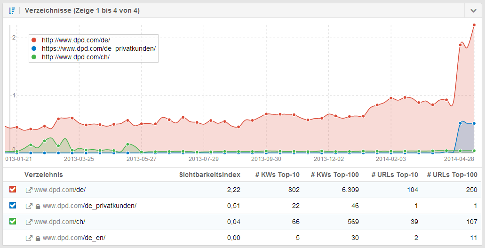Image resolution: width=485 pixels, height=248 pixels.
Task: Toggle the blue de_privatkunden checkbox
Action: tap(13, 206)
